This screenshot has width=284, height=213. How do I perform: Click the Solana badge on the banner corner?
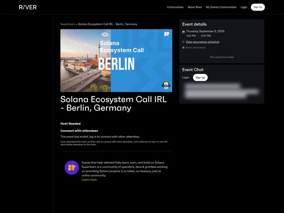click(166, 85)
